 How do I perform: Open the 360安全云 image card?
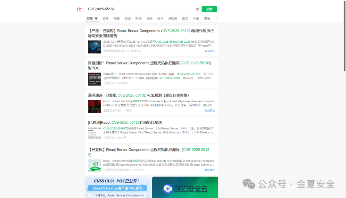click(x=185, y=187)
